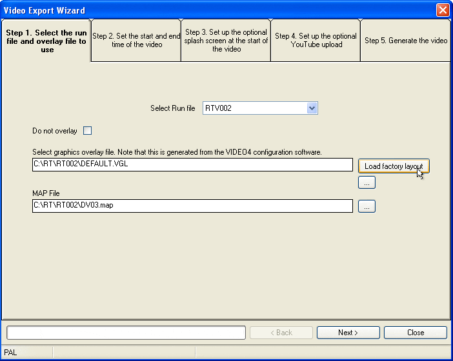Click the PAL status bar panel
Image resolution: width=453 pixels, height=361 pixels.
(26, 353)
